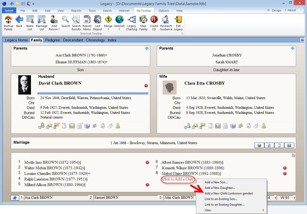Open the System ribbon tab
The width and height of the screenshot is (307, 214).
9,10
